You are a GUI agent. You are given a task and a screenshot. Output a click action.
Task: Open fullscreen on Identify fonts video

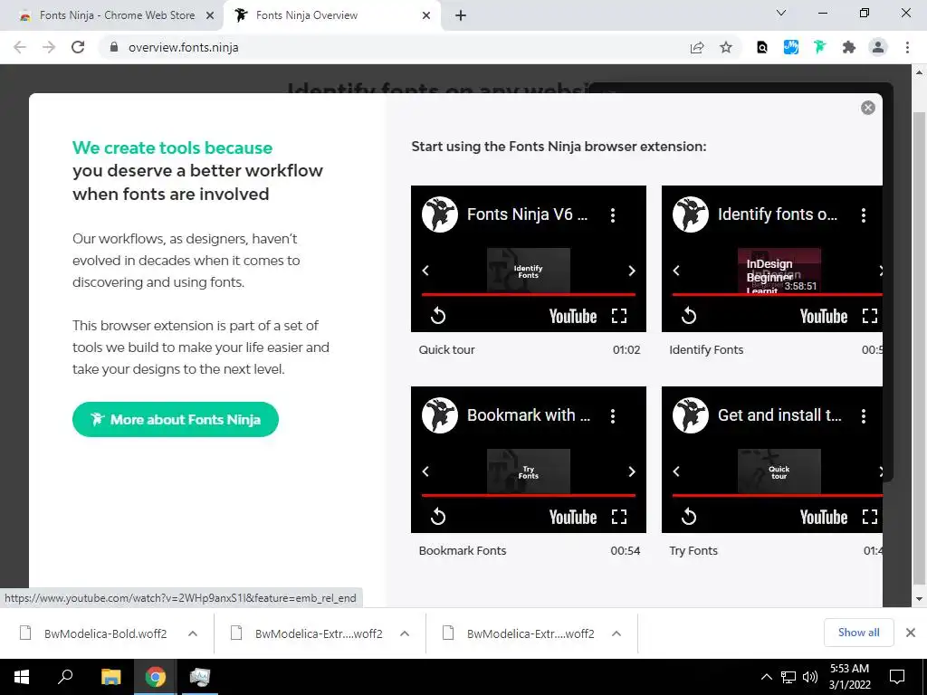tap(870, 316)
